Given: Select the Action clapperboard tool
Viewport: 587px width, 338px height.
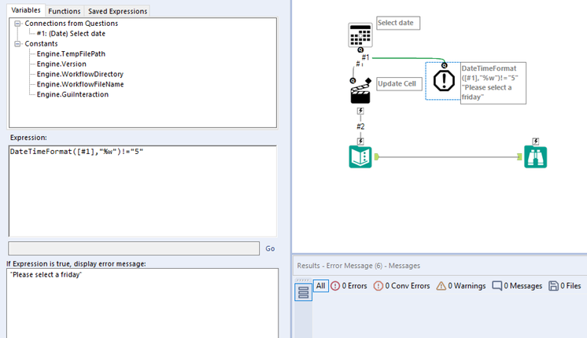Looking at the screenshot, I should (360, 92).
